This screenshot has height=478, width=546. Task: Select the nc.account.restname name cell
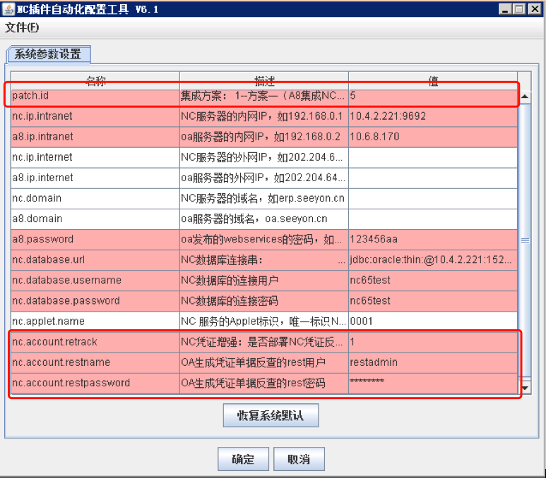tap(95, 362)
